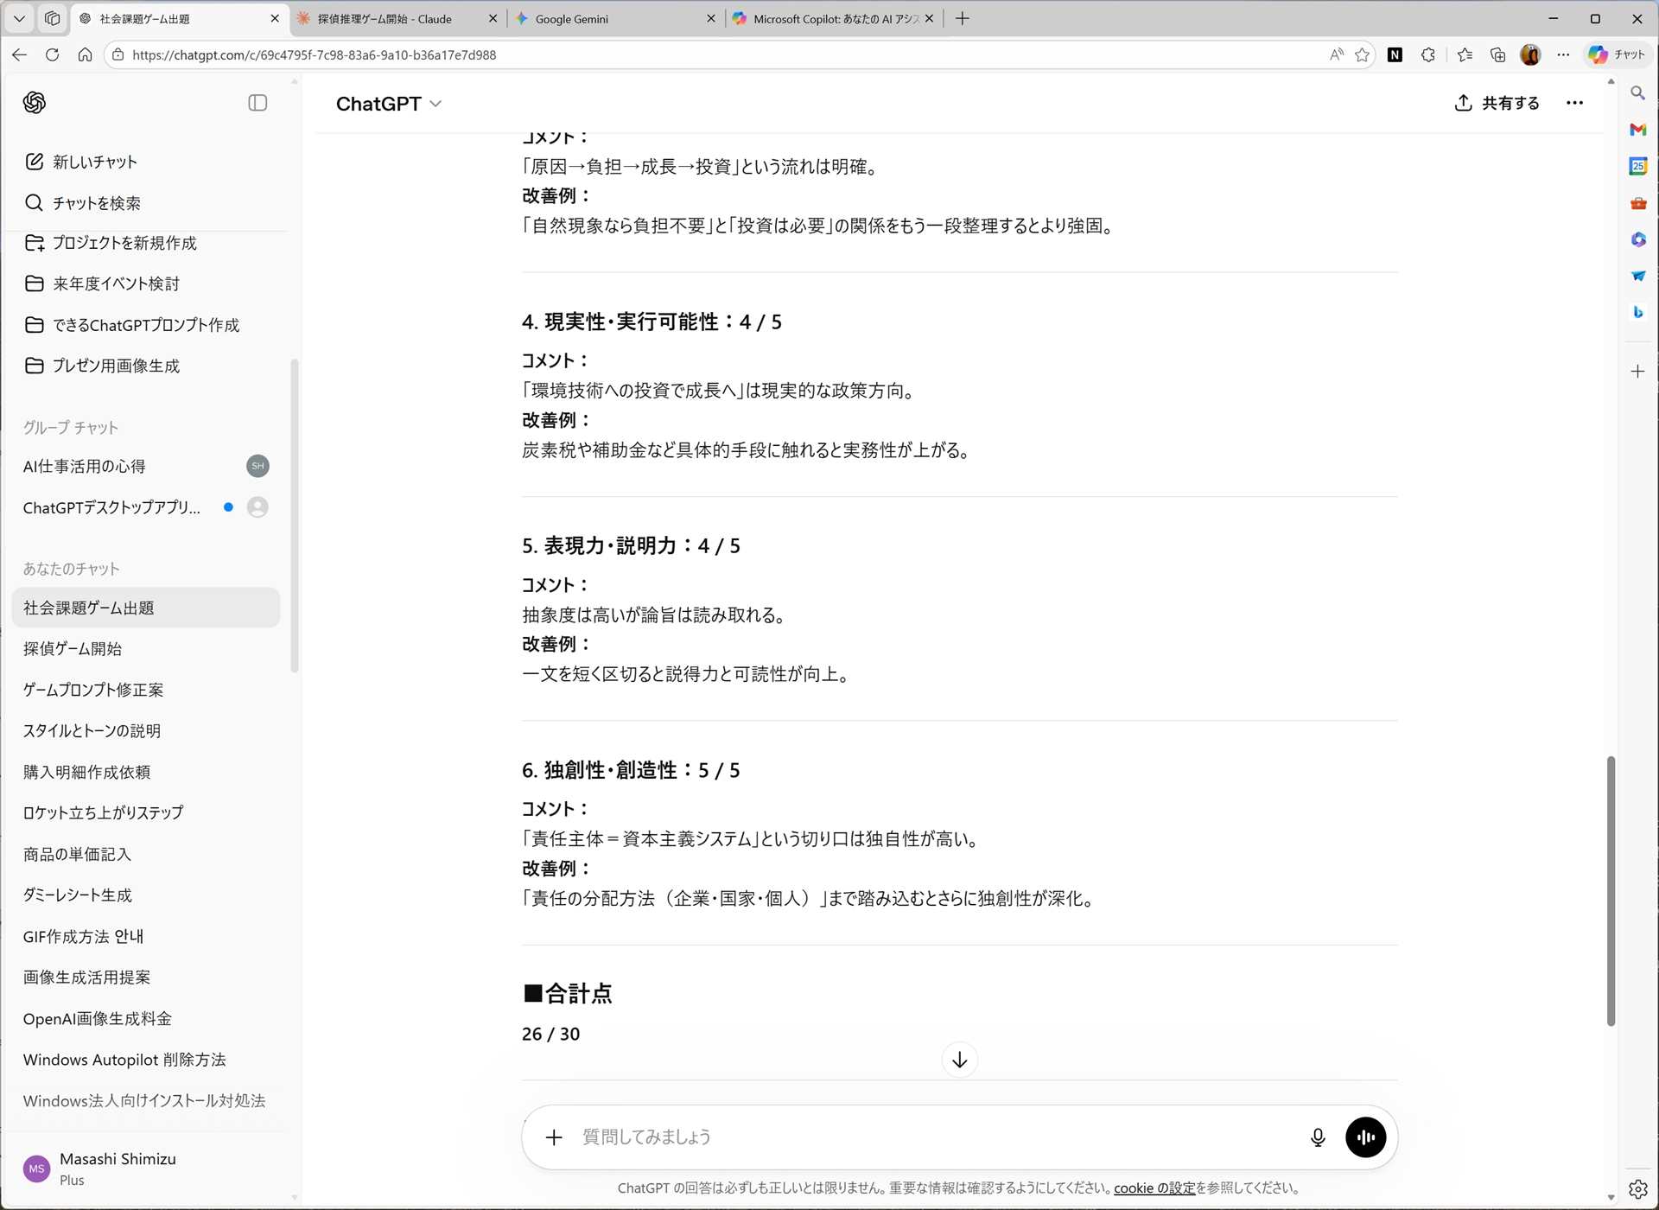Click the 共有する share button

click(x=1497, y=103)
